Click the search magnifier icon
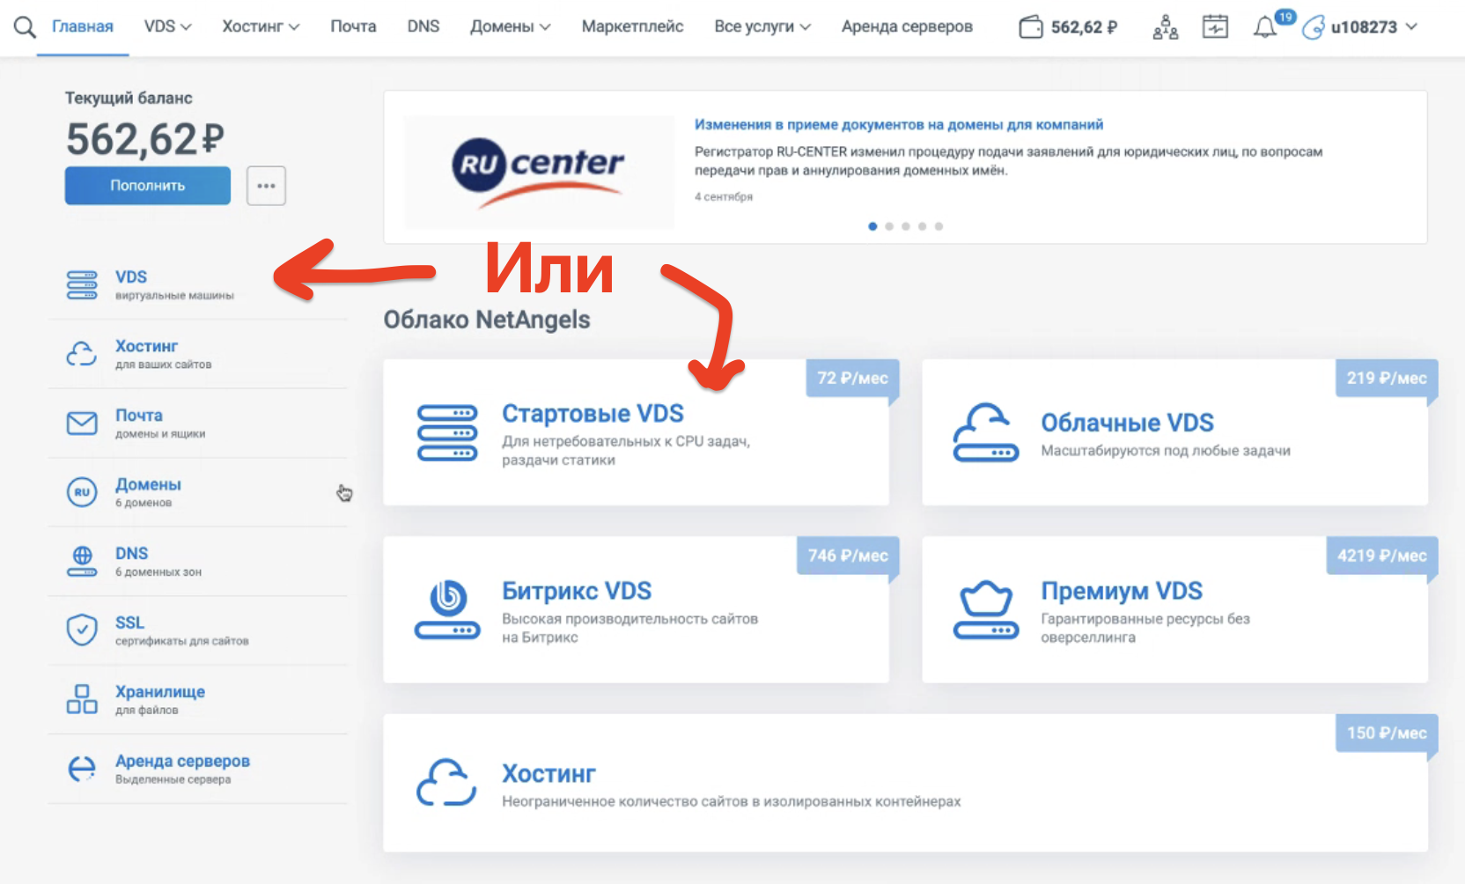 click(x=25, y=27)
